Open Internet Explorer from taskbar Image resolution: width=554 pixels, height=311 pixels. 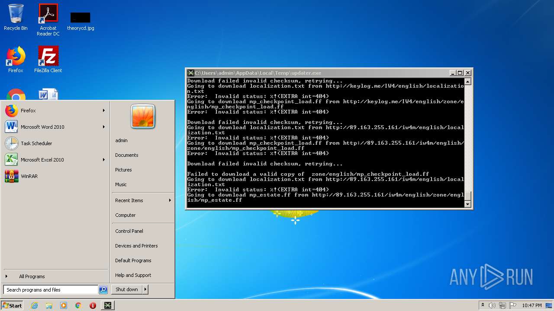(35, 305)
